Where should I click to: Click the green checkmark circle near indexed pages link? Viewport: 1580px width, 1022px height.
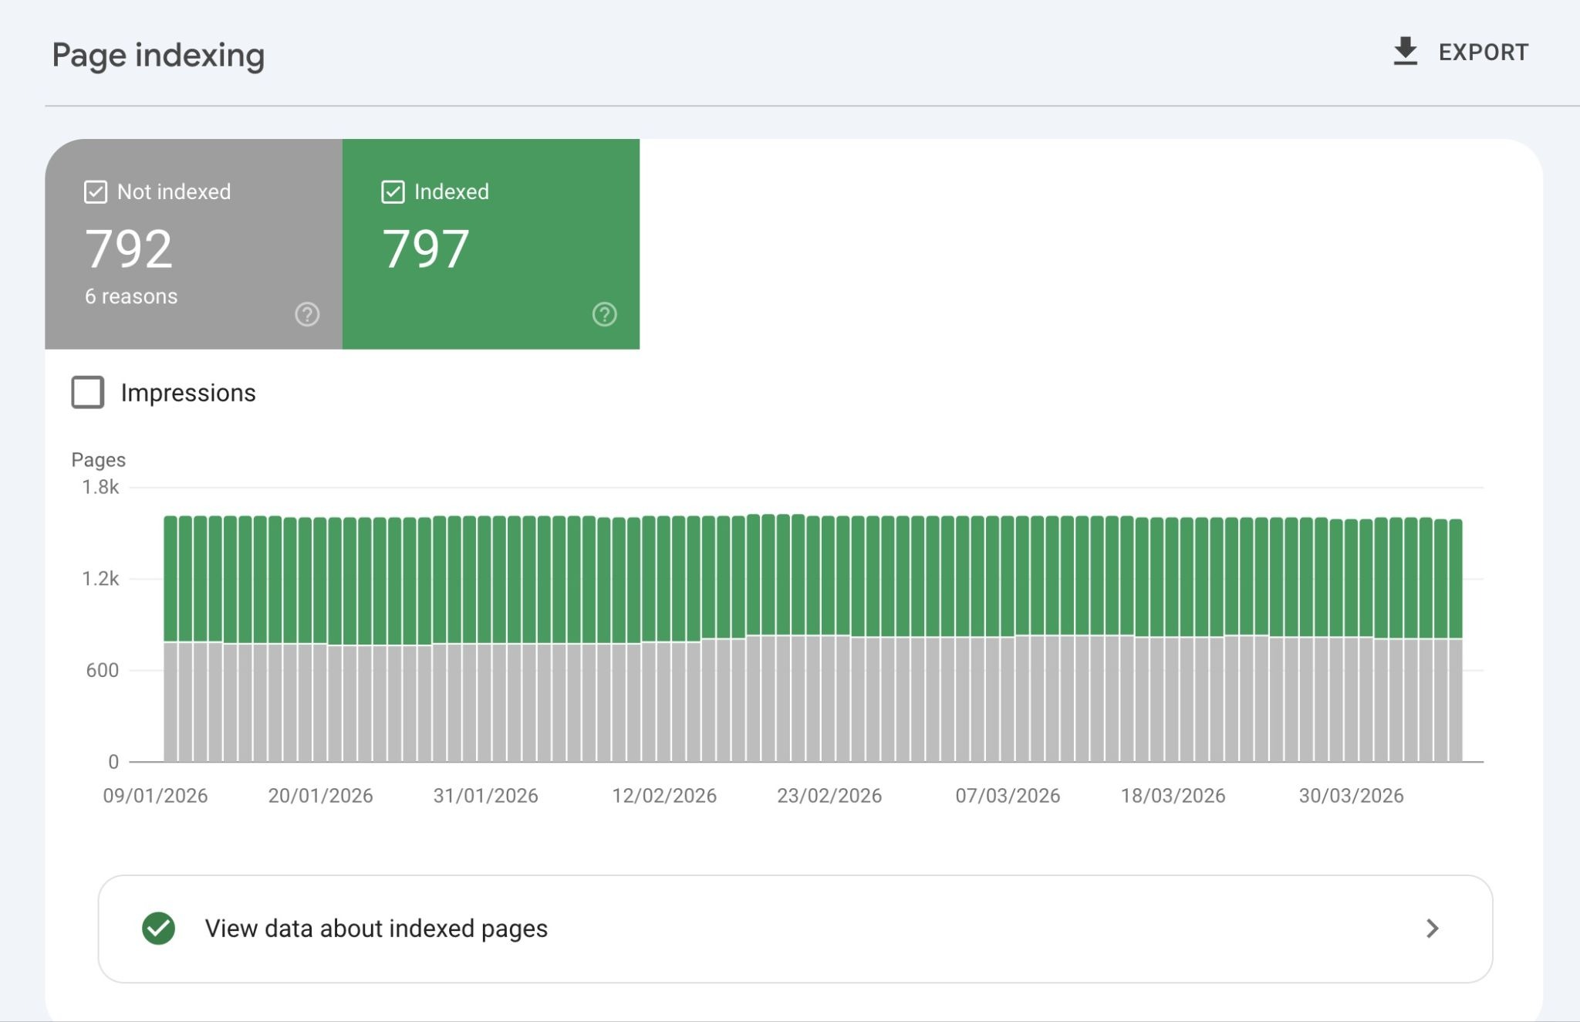point(160,929)
